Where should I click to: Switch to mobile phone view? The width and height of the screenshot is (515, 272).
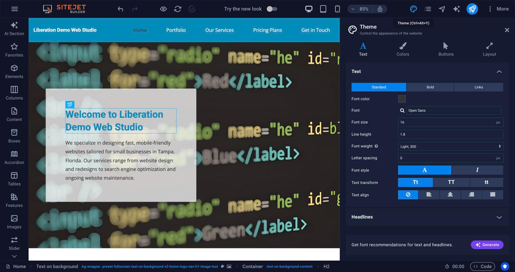pos(337,9)
